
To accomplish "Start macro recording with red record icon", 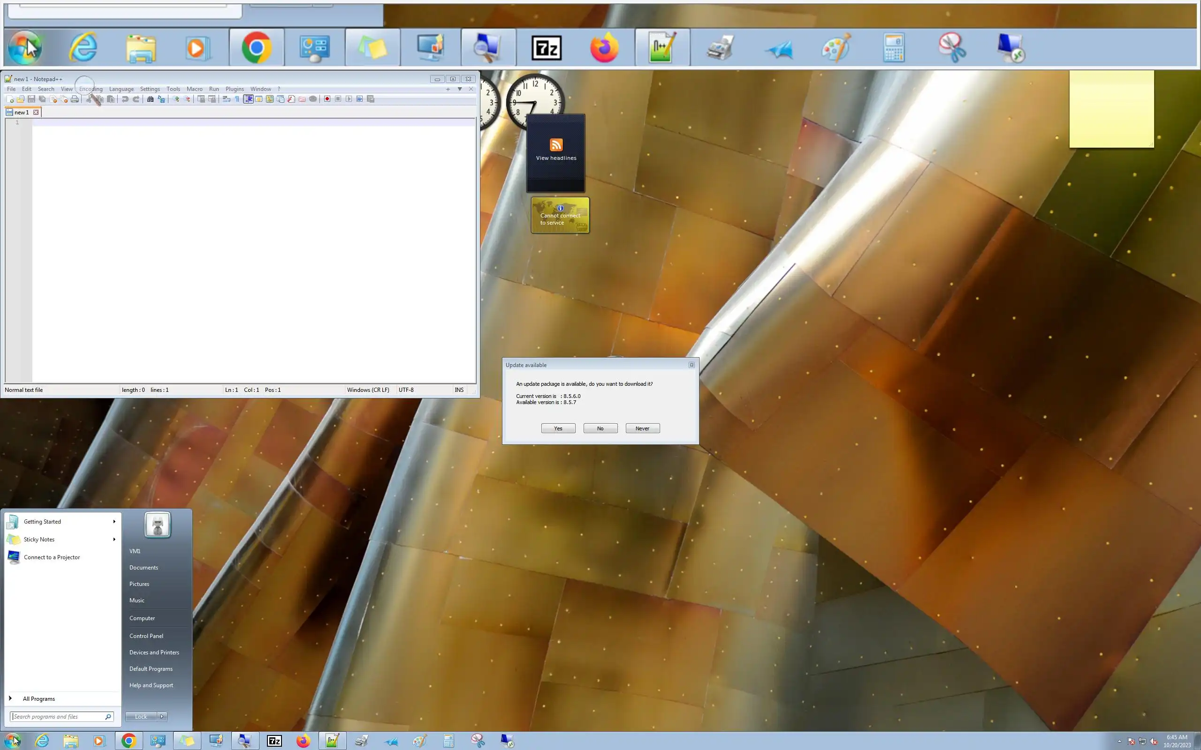I will point(327,99).
